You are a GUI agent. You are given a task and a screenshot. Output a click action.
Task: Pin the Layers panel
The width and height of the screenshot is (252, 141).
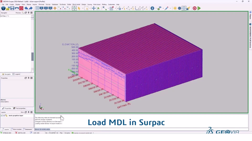(x=29, y=112)
